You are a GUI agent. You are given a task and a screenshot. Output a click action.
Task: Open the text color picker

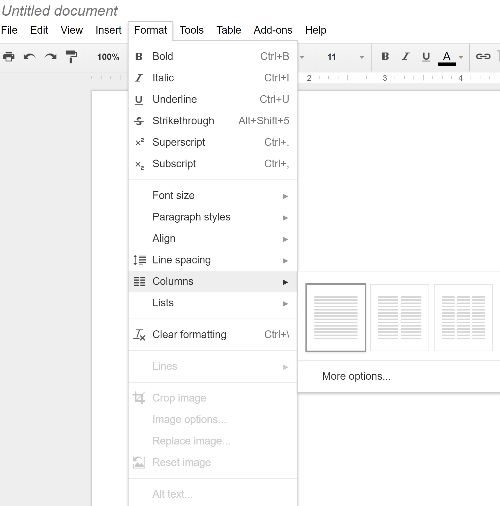coord(447,57)
